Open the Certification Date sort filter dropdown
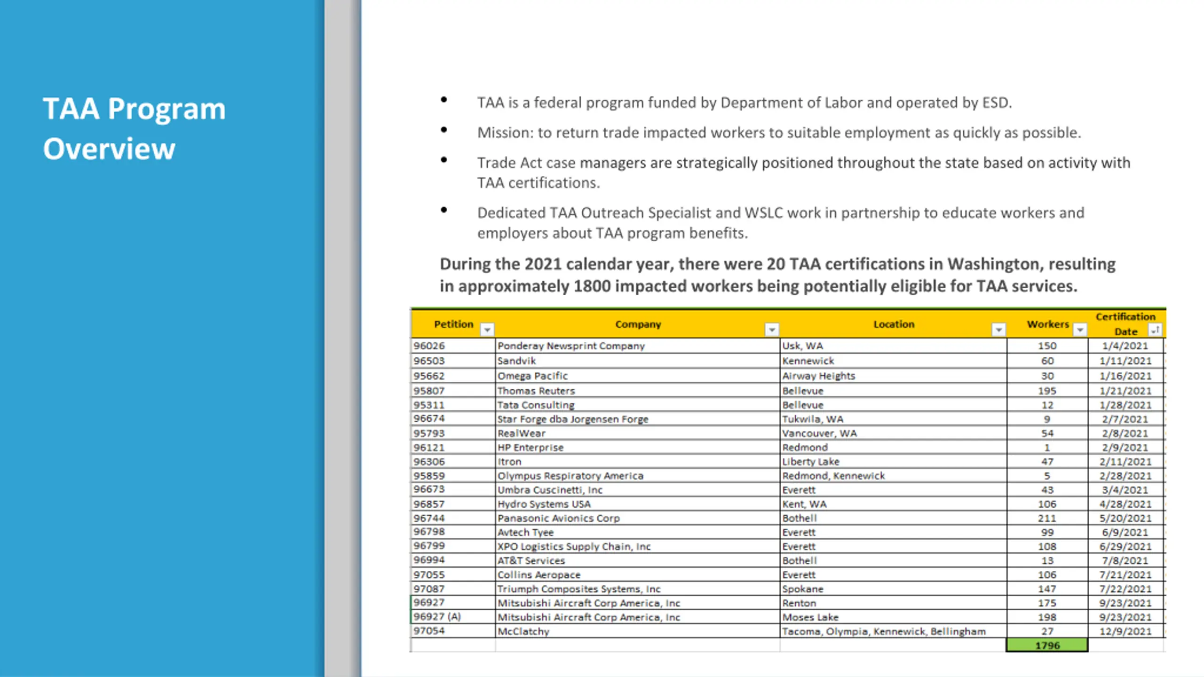The image size is (1204, 677). point(1155,330)
